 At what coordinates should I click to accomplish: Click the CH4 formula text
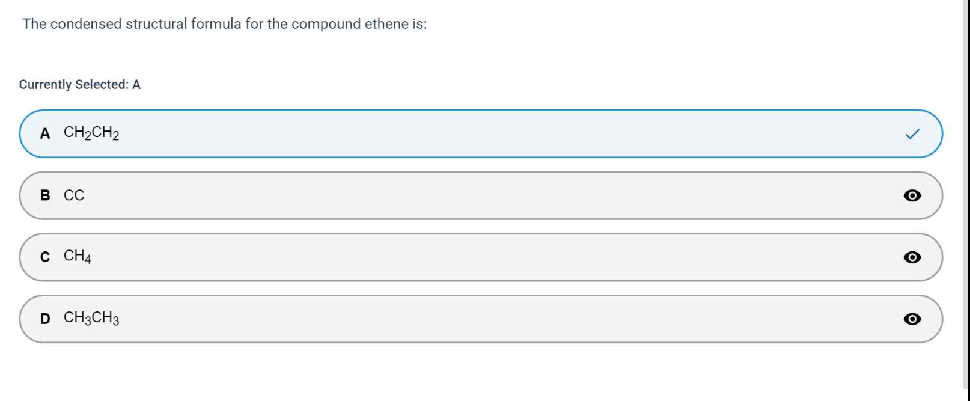tap(78, 256)
